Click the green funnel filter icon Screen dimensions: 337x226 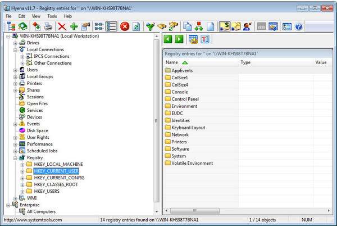pyautogui.click(x=150, y=26)
